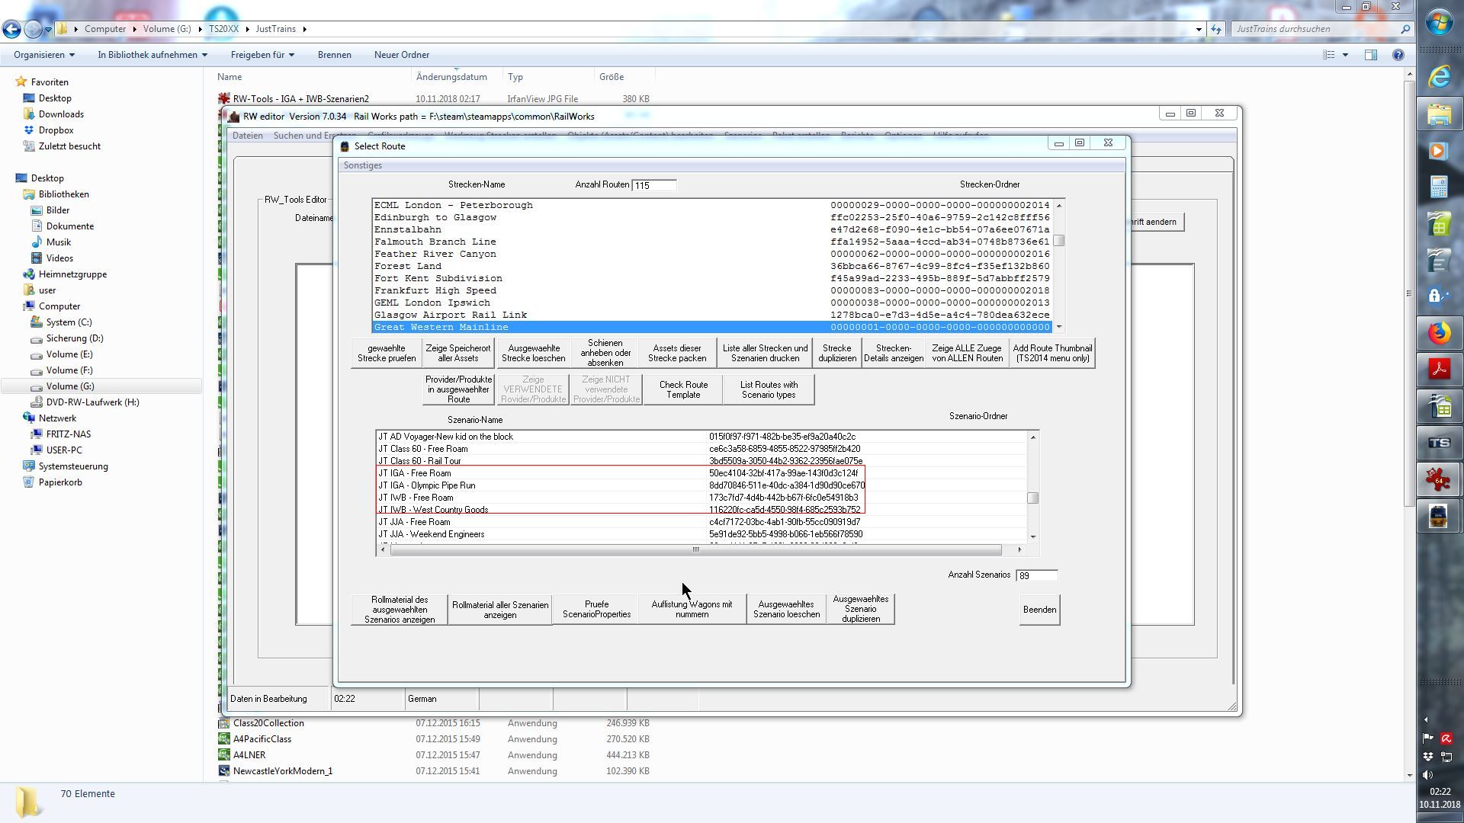The height and width of the screenshot is (823, 1464).
Task: Expand the Freigeben für dropdown
Action: [262, 55]
